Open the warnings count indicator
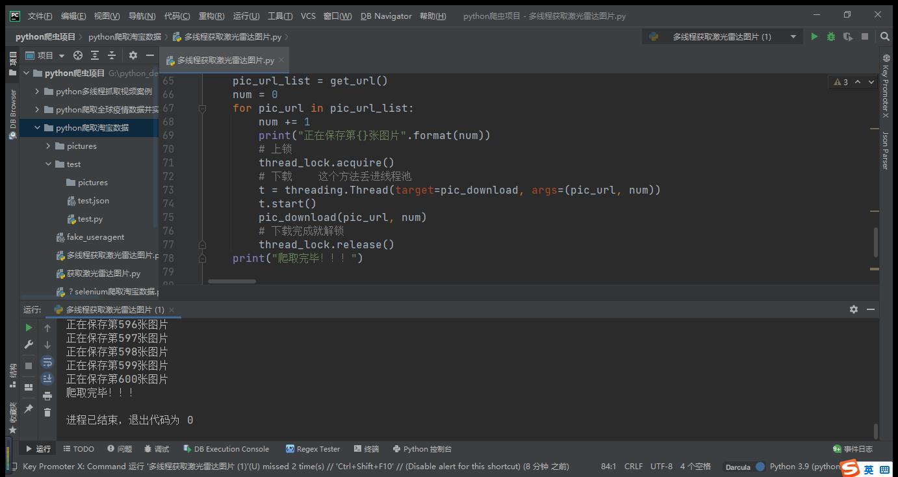Image resolution: width=898 pixels, height=477 pixels. pos(840,82)
